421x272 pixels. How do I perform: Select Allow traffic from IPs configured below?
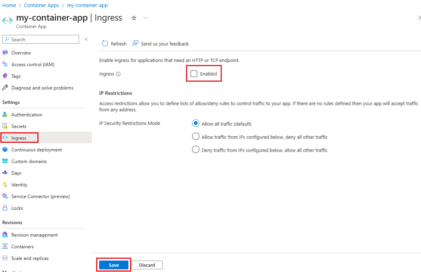click(x=195, y=136)
